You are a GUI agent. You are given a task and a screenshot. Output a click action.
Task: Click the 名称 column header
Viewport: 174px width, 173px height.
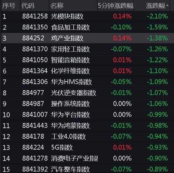tap(57, 6)
